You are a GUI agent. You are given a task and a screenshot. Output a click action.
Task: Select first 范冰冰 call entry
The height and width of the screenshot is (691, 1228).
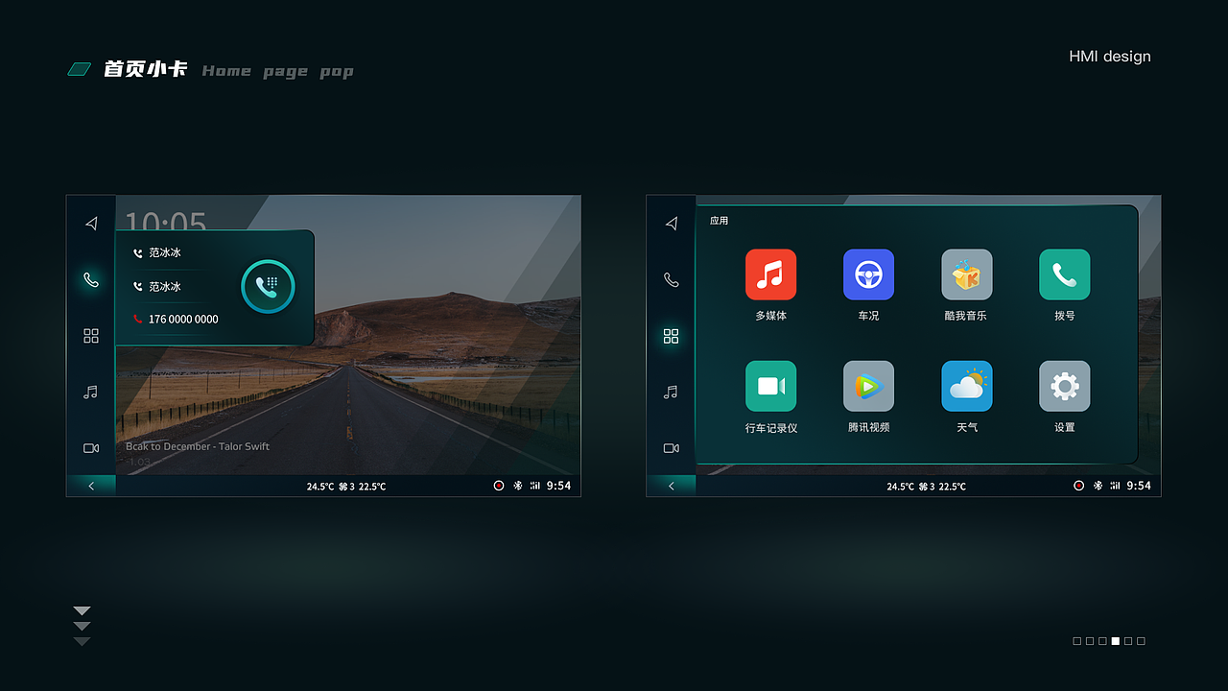[157, 253]
